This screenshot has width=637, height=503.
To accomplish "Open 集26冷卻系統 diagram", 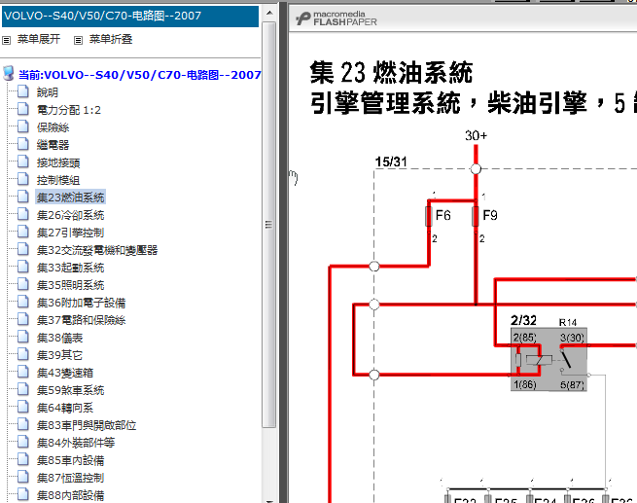I will click(70, 215).
